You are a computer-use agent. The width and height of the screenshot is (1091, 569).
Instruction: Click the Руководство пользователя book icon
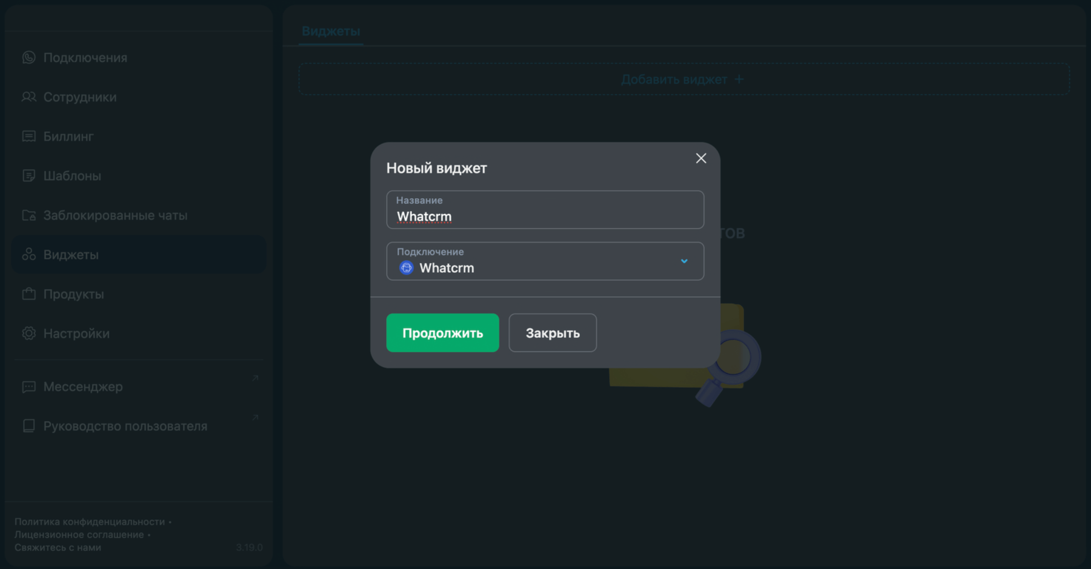(29, 426)
